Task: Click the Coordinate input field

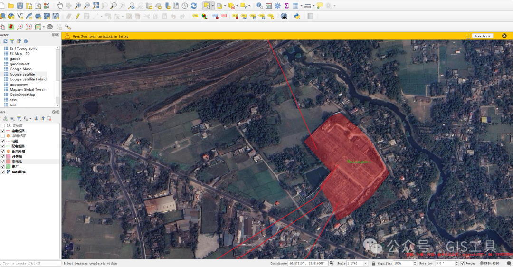Action: tap(307, 263)
